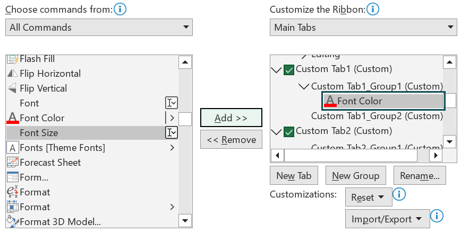461x233 pixels.
Task: Click the Font Color icon in the ribbon tree
Action: [330, 101]
